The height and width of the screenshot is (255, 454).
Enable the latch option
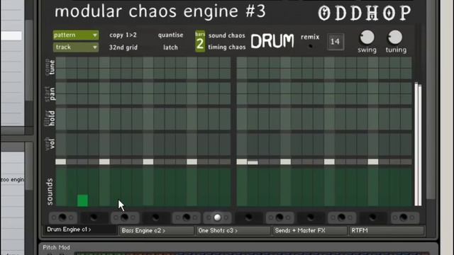[170, 47]
